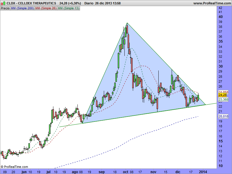Viewport: 232px width, 174px height.
Task: Click the © ProRealTime.com copyright text
Action: (x=14, y=167)
